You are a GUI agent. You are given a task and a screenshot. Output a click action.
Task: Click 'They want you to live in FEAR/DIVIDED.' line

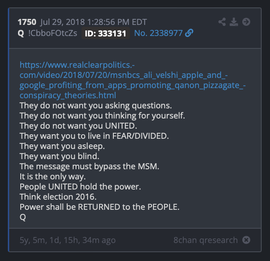click(94, 136)
